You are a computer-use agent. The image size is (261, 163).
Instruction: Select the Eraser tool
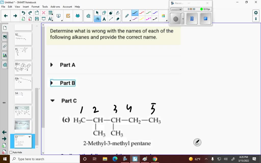117,18
